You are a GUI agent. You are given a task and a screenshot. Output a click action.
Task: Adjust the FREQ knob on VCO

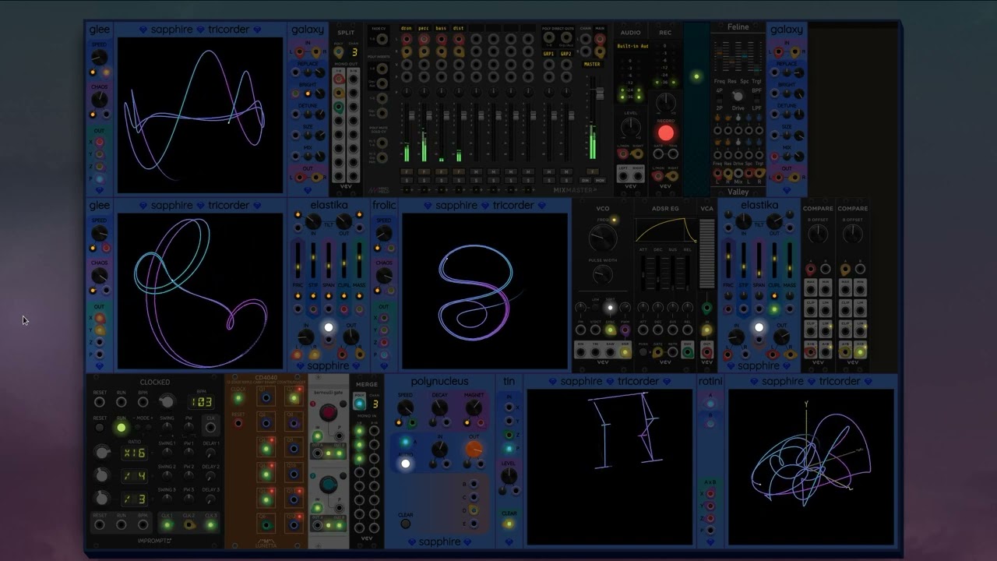(602, 238)
